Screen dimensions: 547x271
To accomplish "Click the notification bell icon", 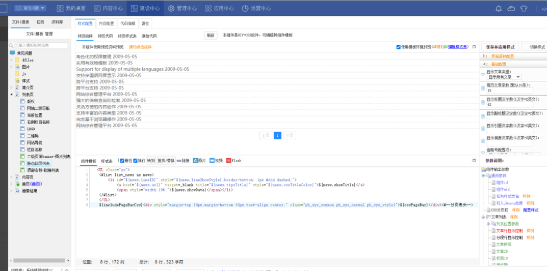I will tap(499, 8).
